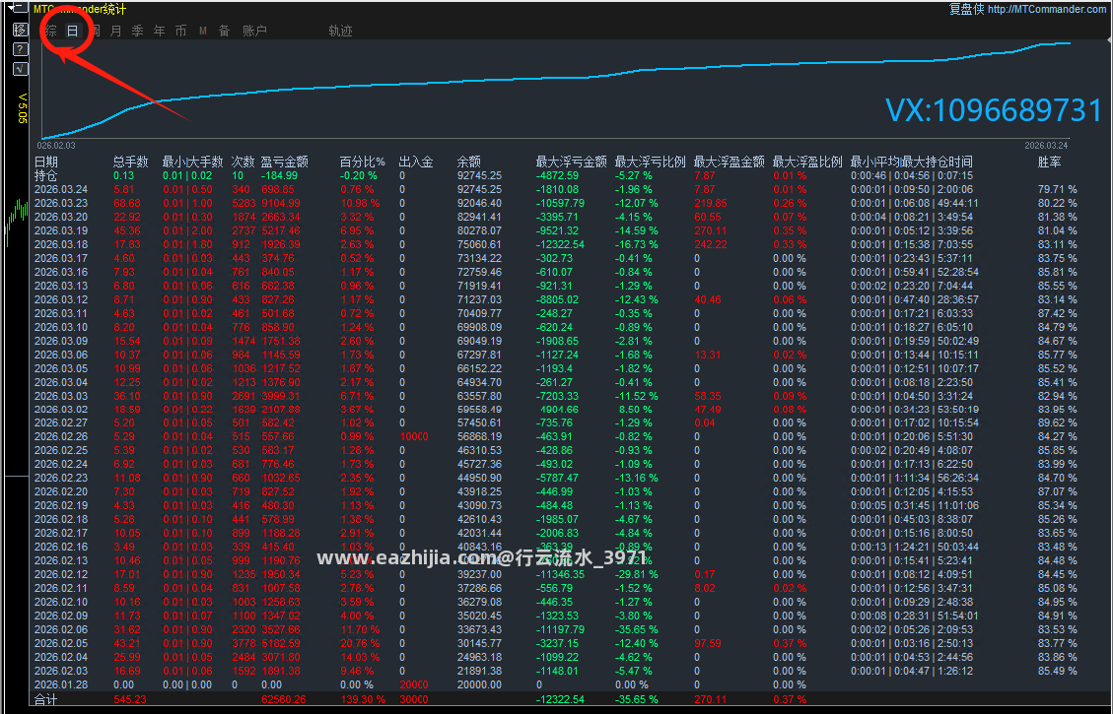Switch to the 季 quarterly tab
Screen dimensions: 1113x714
138,31
